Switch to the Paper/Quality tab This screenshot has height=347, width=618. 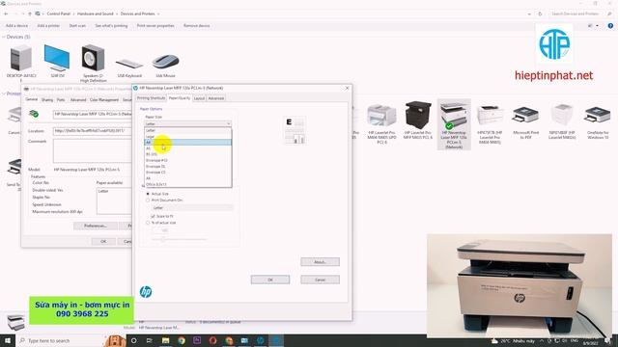pyautogui.click(x=180, y=98)
